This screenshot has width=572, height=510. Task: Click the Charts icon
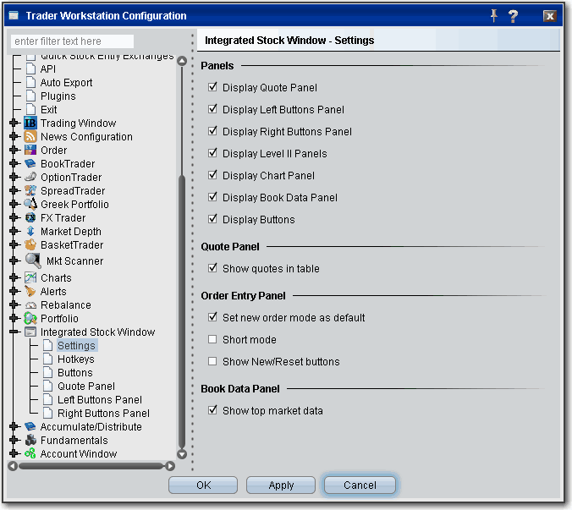[x=30, y=277]
